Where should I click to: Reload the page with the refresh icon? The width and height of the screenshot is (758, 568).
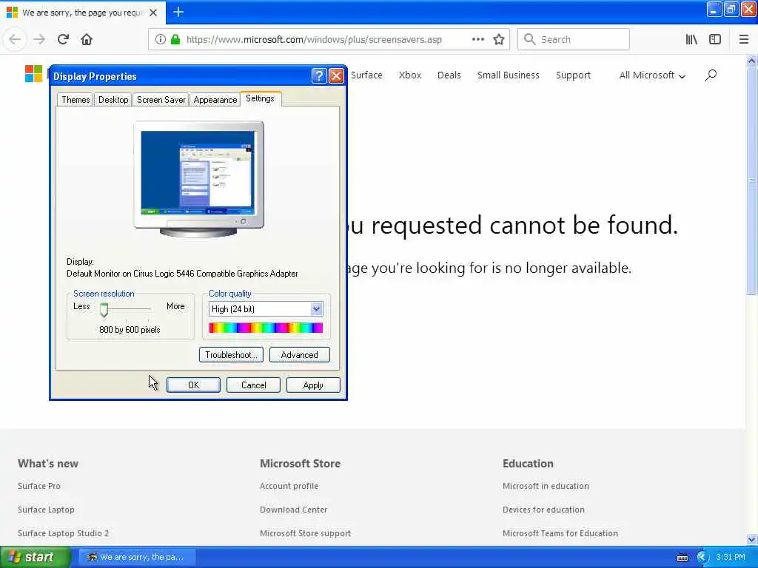point(63,40)
